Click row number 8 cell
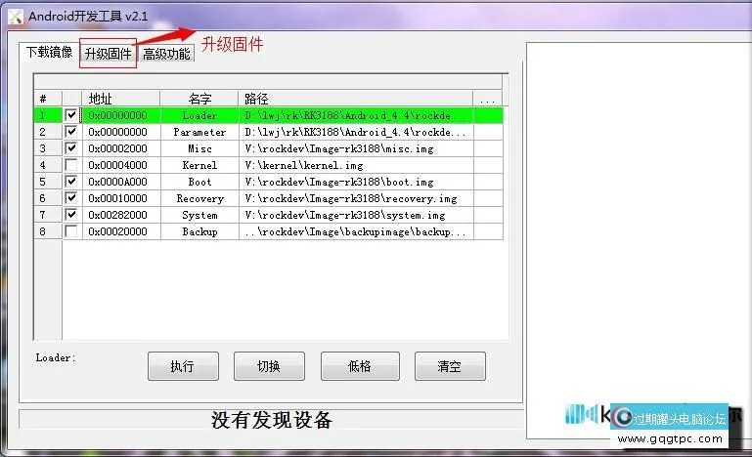Viewport: 752px width, 457px height. [48, 231]
